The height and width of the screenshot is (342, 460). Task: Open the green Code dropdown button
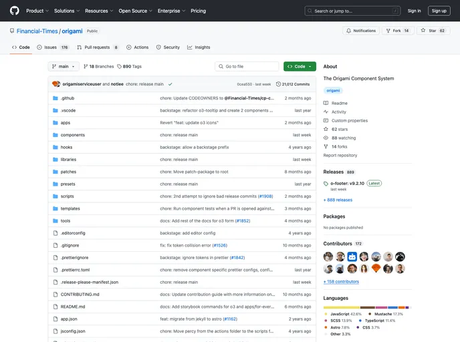pyautogui.click(x=300, y=67)
